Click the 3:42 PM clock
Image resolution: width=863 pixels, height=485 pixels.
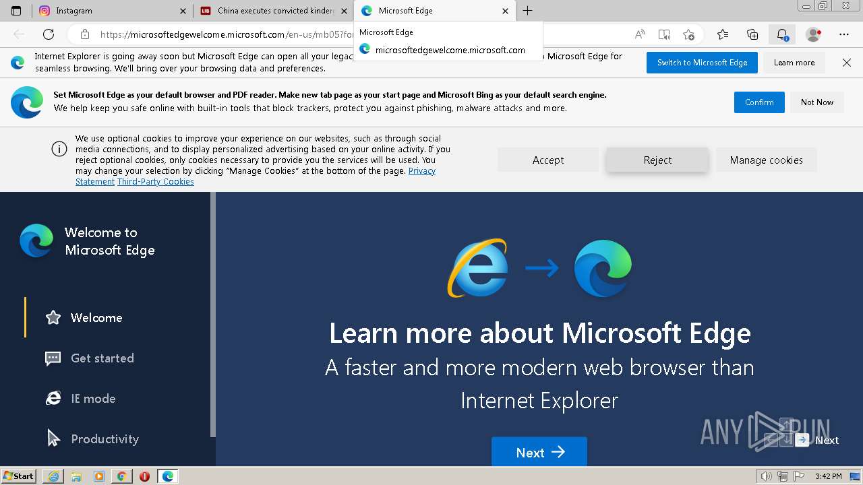[x=829, y=476]
